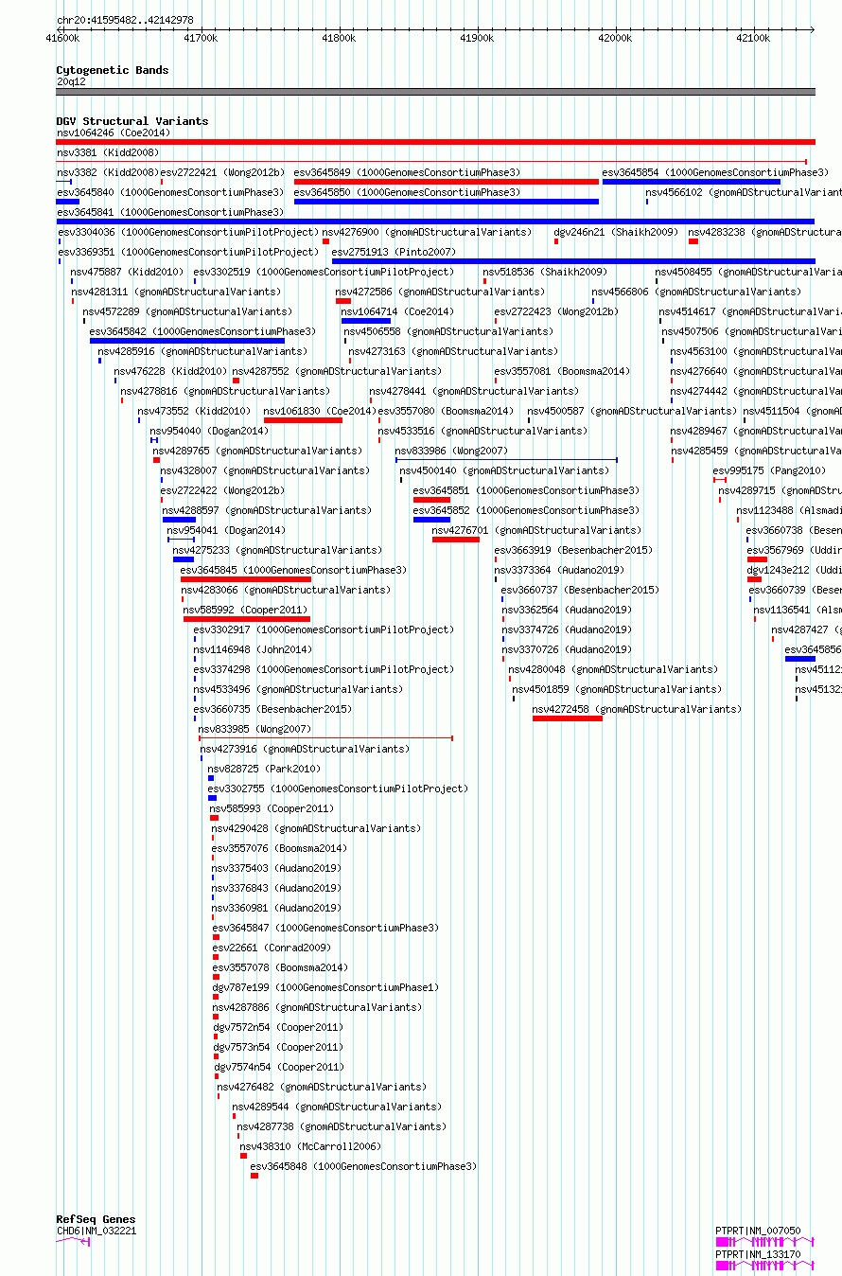The image size is (842, 1276).
Task: Select dgv246n21 (Shaikh2009) label
Action: pyautogui.click(x=616, y=232)
